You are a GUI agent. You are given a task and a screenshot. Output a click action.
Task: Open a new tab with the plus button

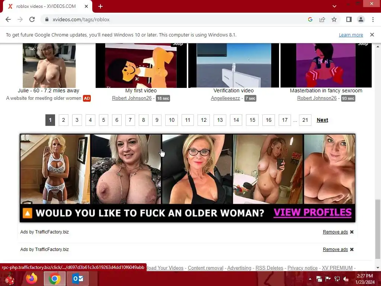100,6
